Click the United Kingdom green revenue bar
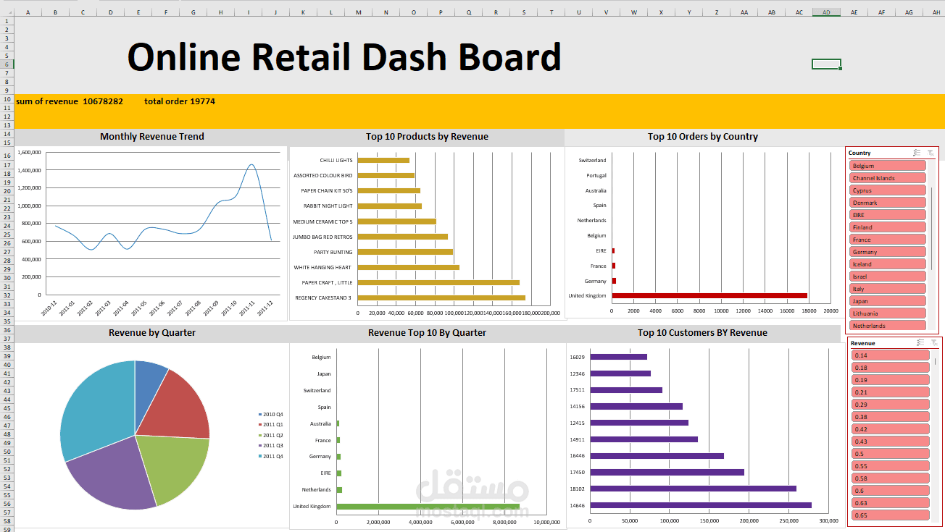945x532 pixels. [x=428, y=506]
